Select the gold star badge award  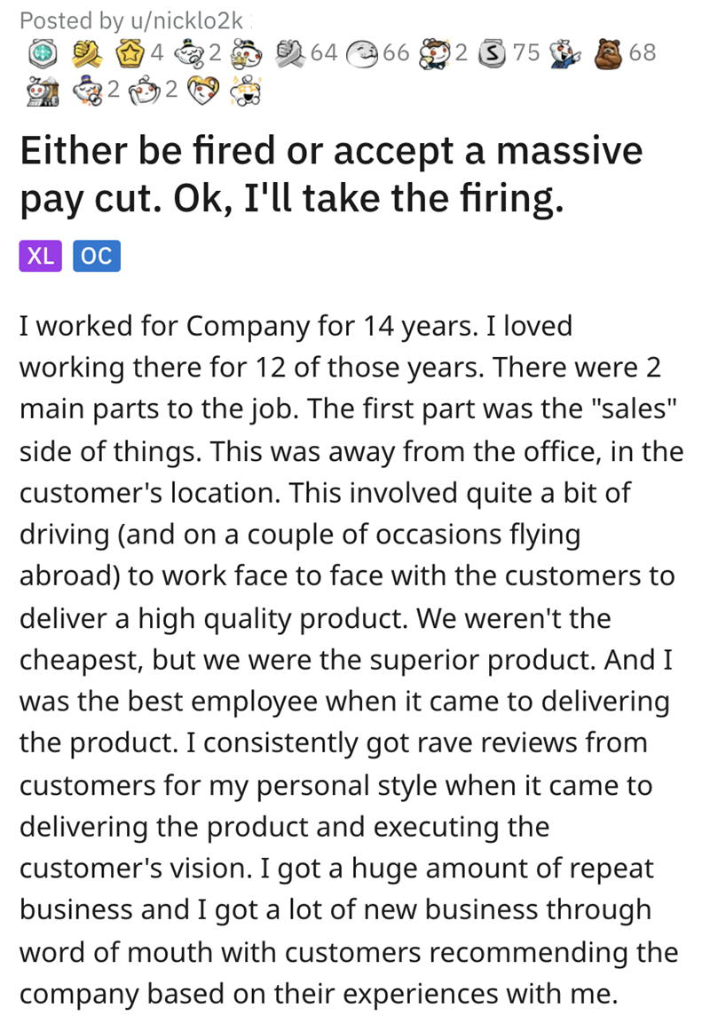(130, 53)
